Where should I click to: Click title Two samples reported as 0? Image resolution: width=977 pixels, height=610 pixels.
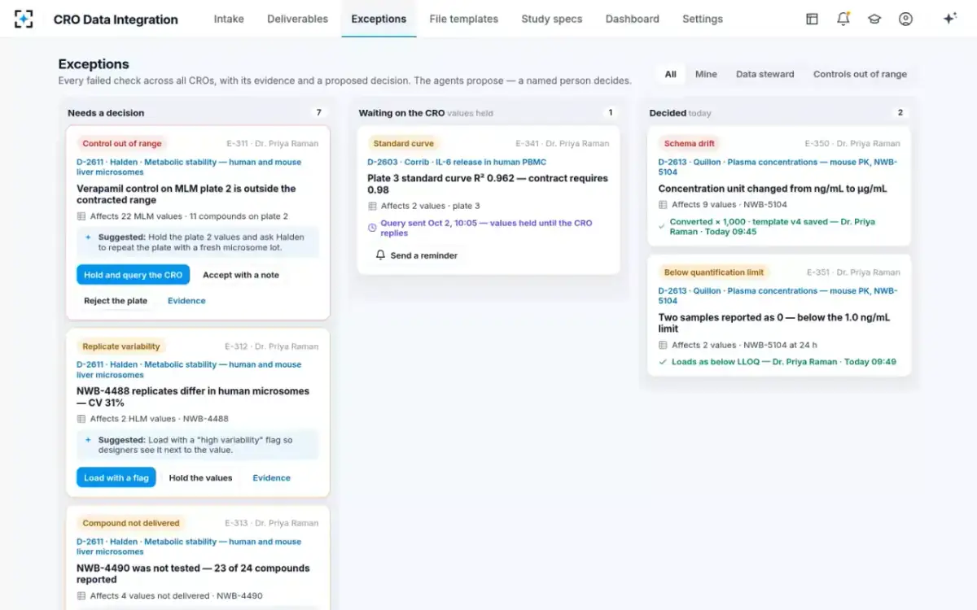(774, 323)
